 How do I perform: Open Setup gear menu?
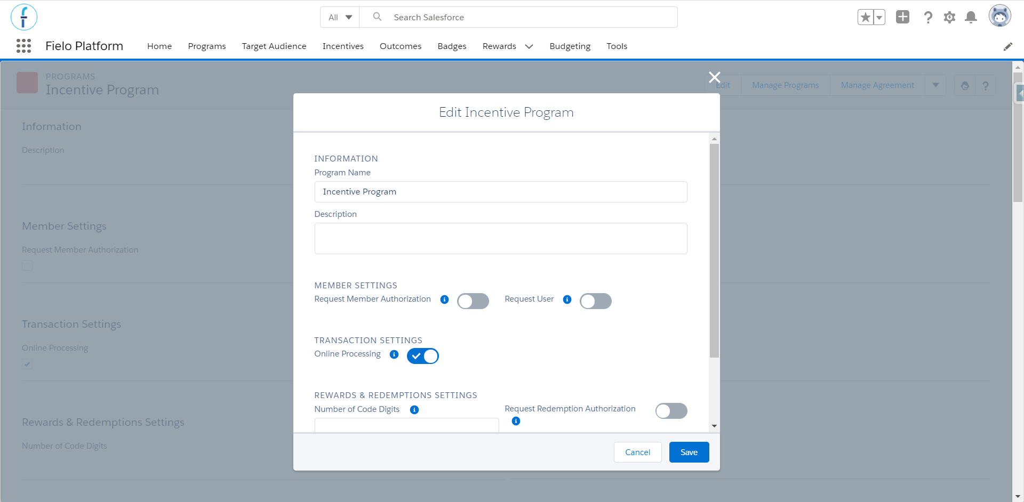(949, 18)
